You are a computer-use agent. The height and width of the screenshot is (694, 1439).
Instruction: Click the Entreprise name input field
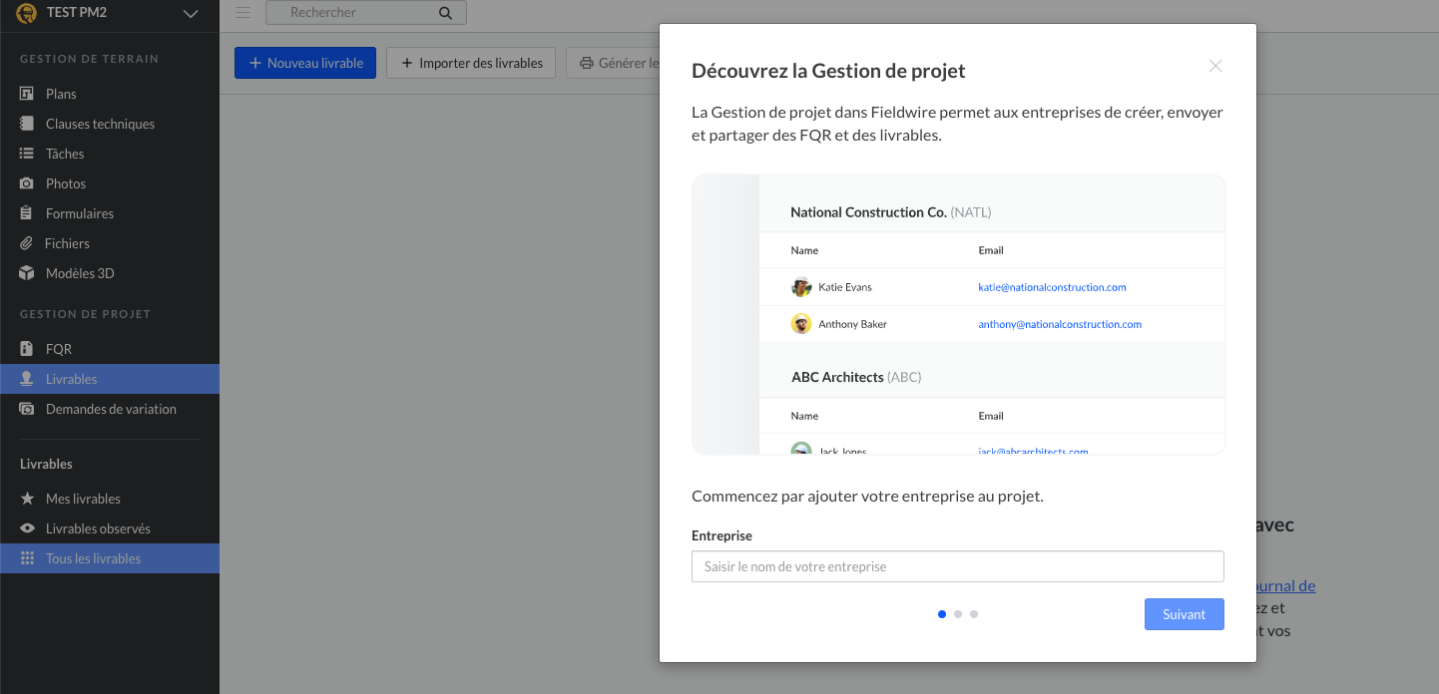coord(958,566)
